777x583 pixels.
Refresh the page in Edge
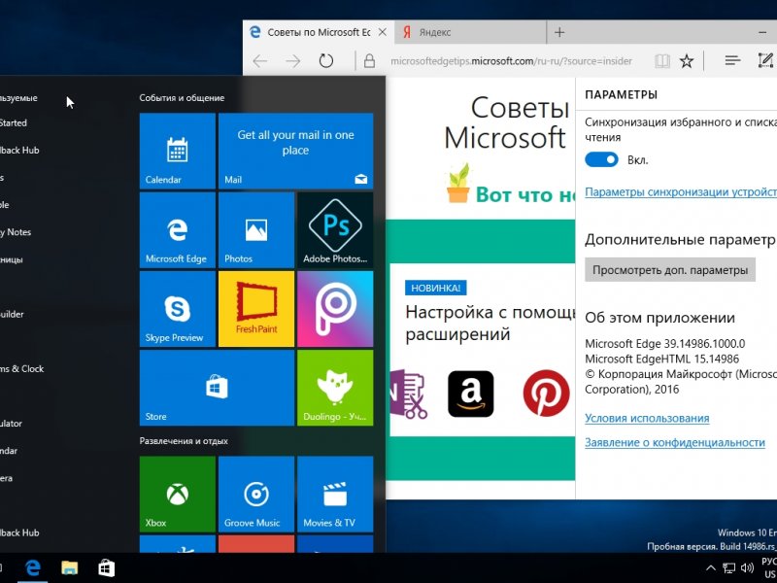326,61
